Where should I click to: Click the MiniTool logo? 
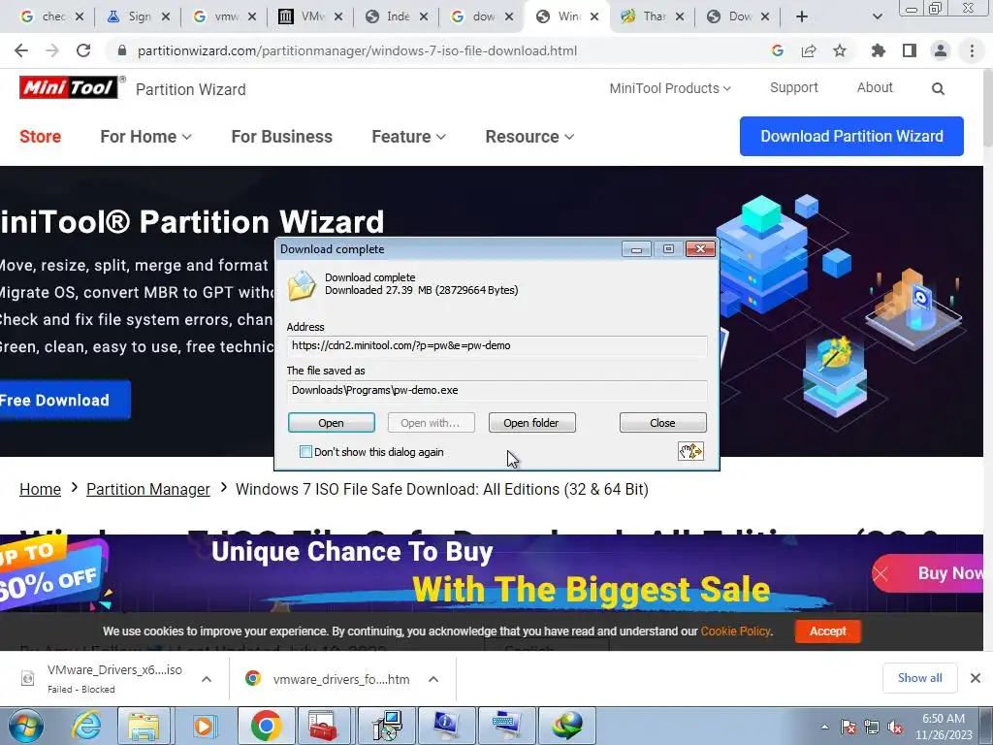coord(69,87)
